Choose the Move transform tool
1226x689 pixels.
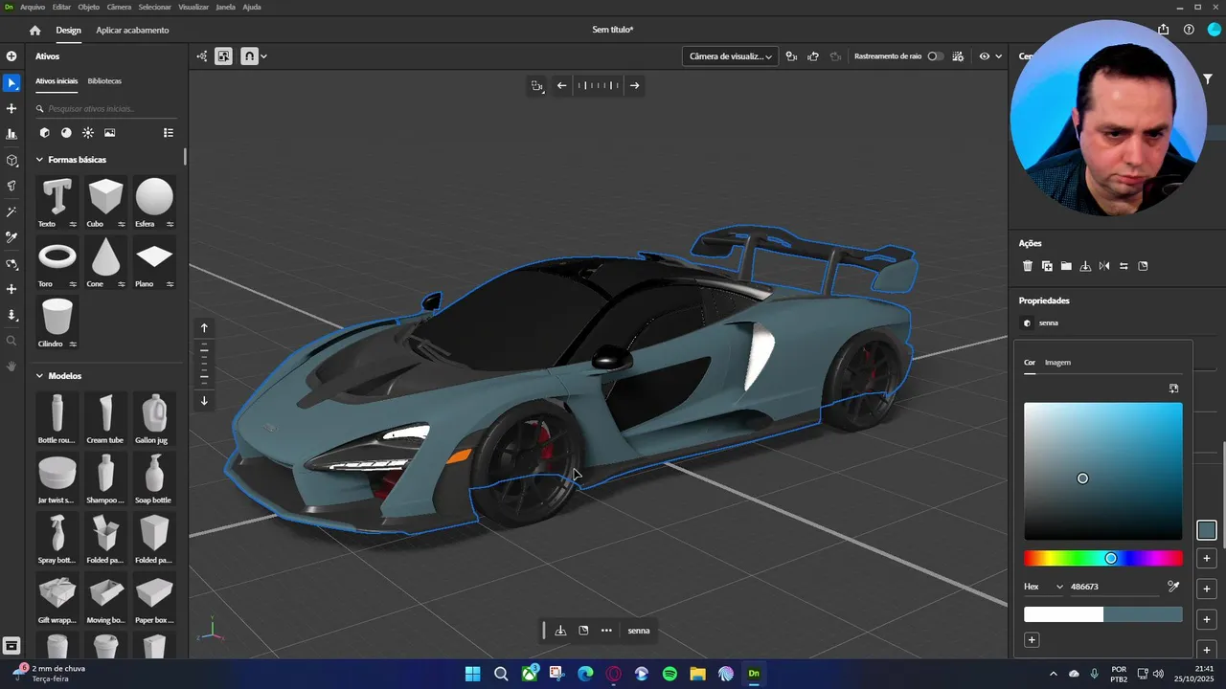pyautogui.click(x=11, y=109)
